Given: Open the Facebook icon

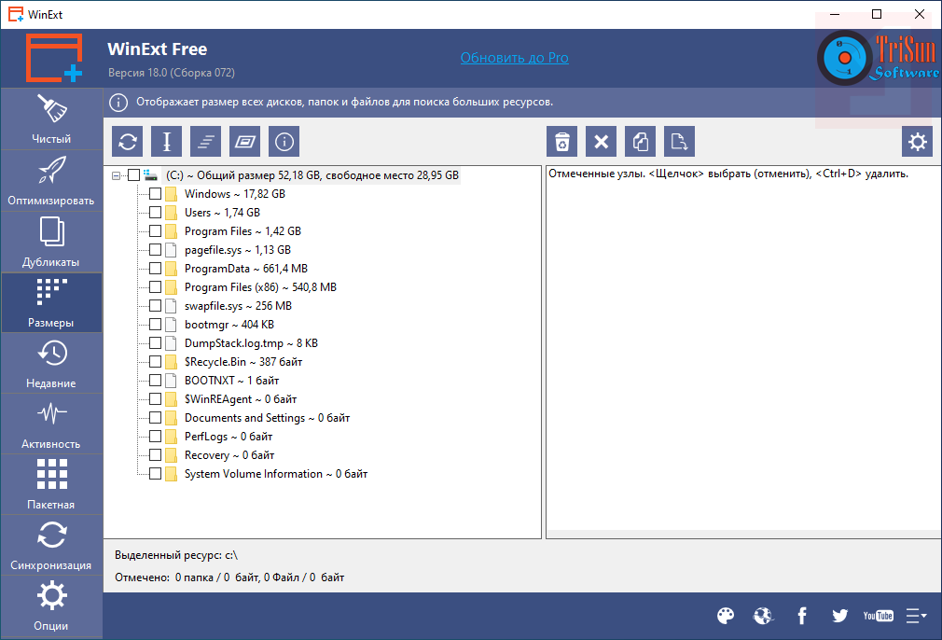Looking at the screenshot, I should coord(802,616).
